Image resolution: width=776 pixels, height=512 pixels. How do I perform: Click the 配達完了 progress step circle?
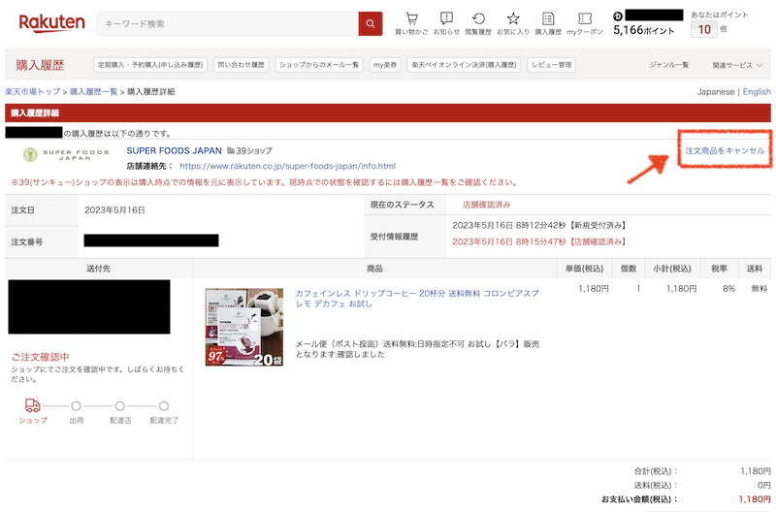(x=164, y=406)
